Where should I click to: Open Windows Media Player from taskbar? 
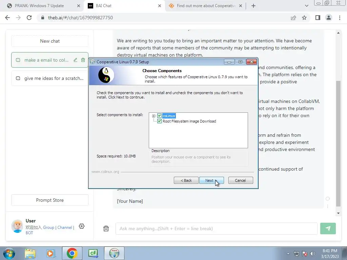coord(51,253)
